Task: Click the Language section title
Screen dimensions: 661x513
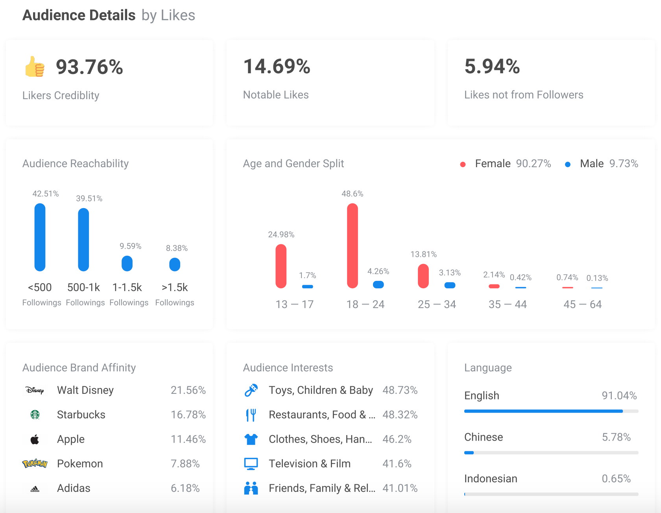Action: 488,368
